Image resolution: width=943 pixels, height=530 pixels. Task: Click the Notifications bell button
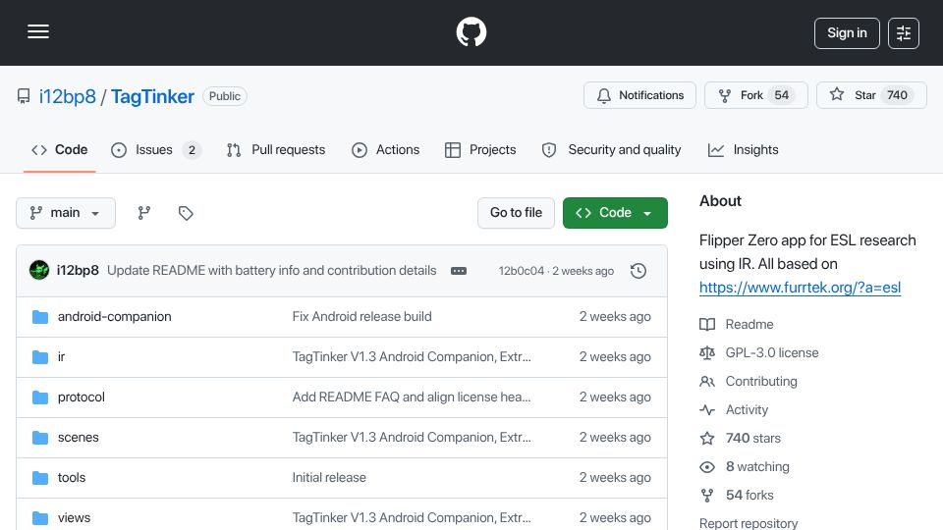point(639,95)
